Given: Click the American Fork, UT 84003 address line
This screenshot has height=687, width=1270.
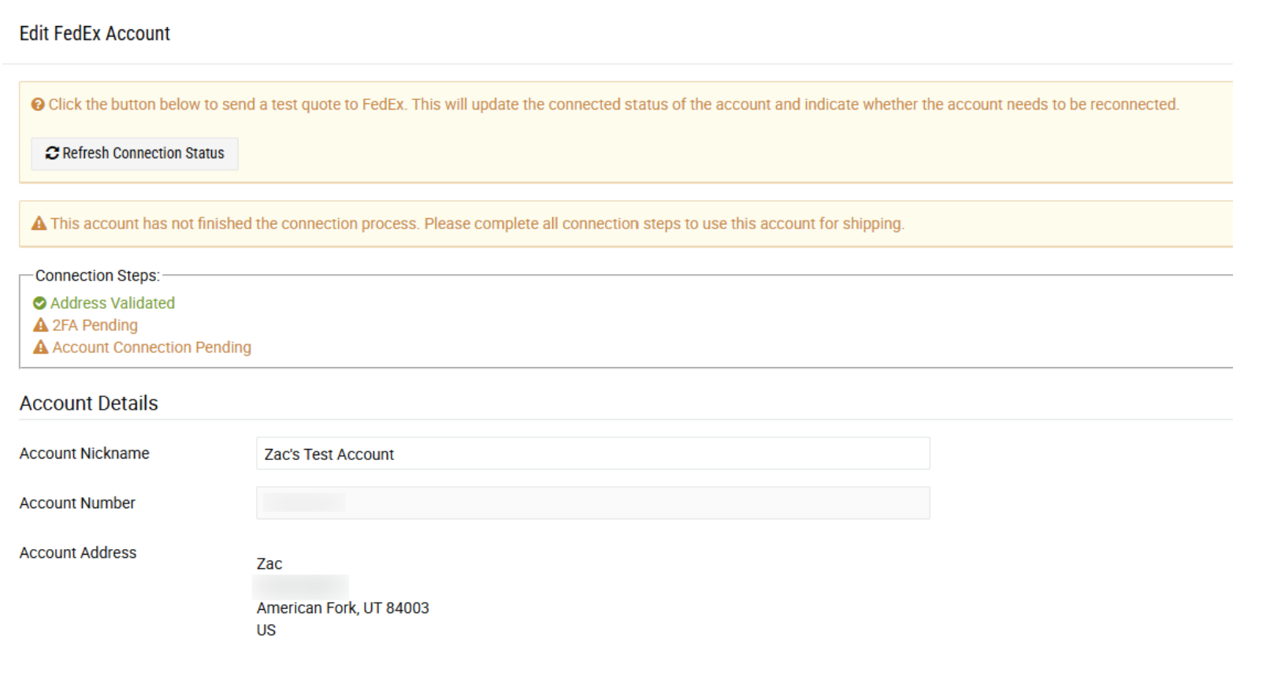Looking at the screenshot, I should tap(343, 608).
